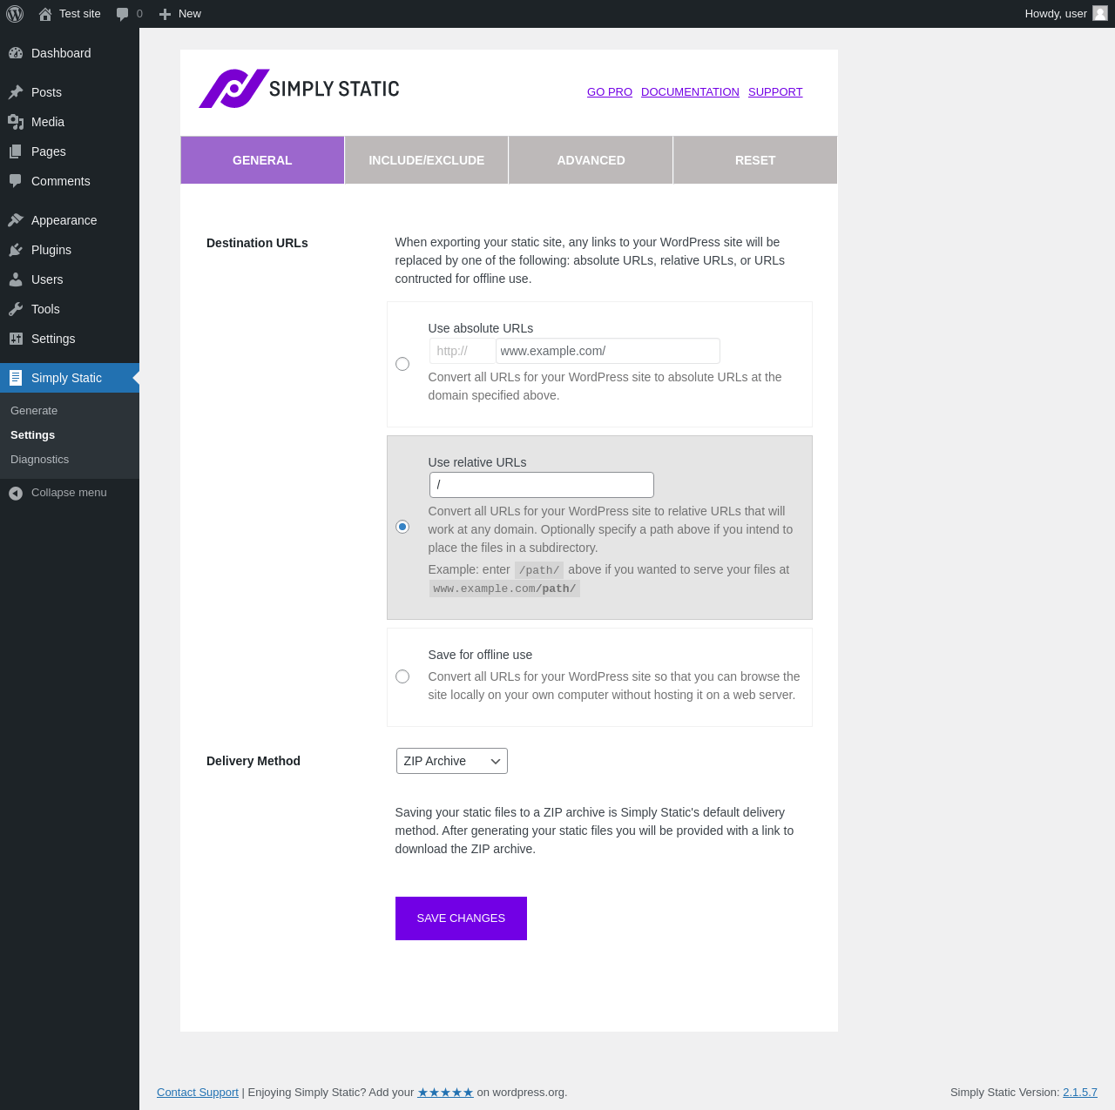Select the Use relative URLs radio button

pos(402,527)
